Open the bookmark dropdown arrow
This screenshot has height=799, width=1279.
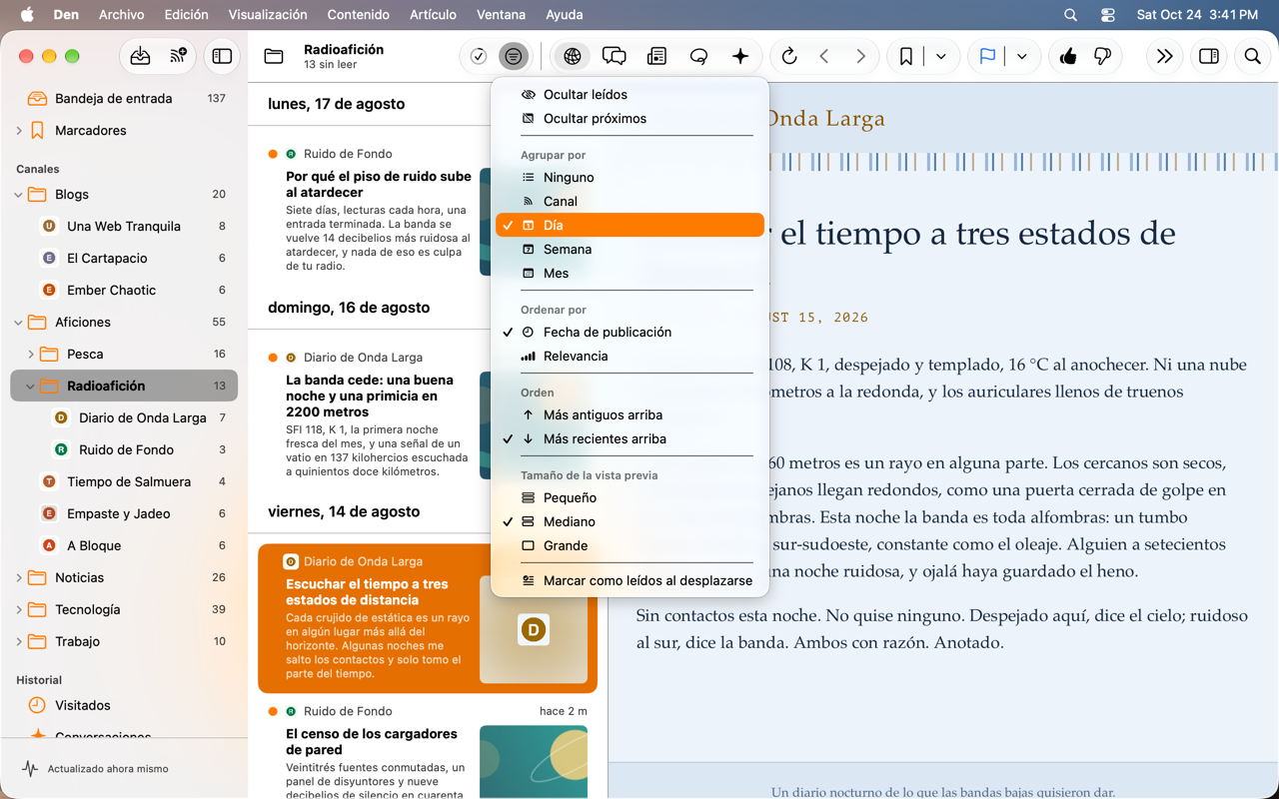click(x=941, y=57)
